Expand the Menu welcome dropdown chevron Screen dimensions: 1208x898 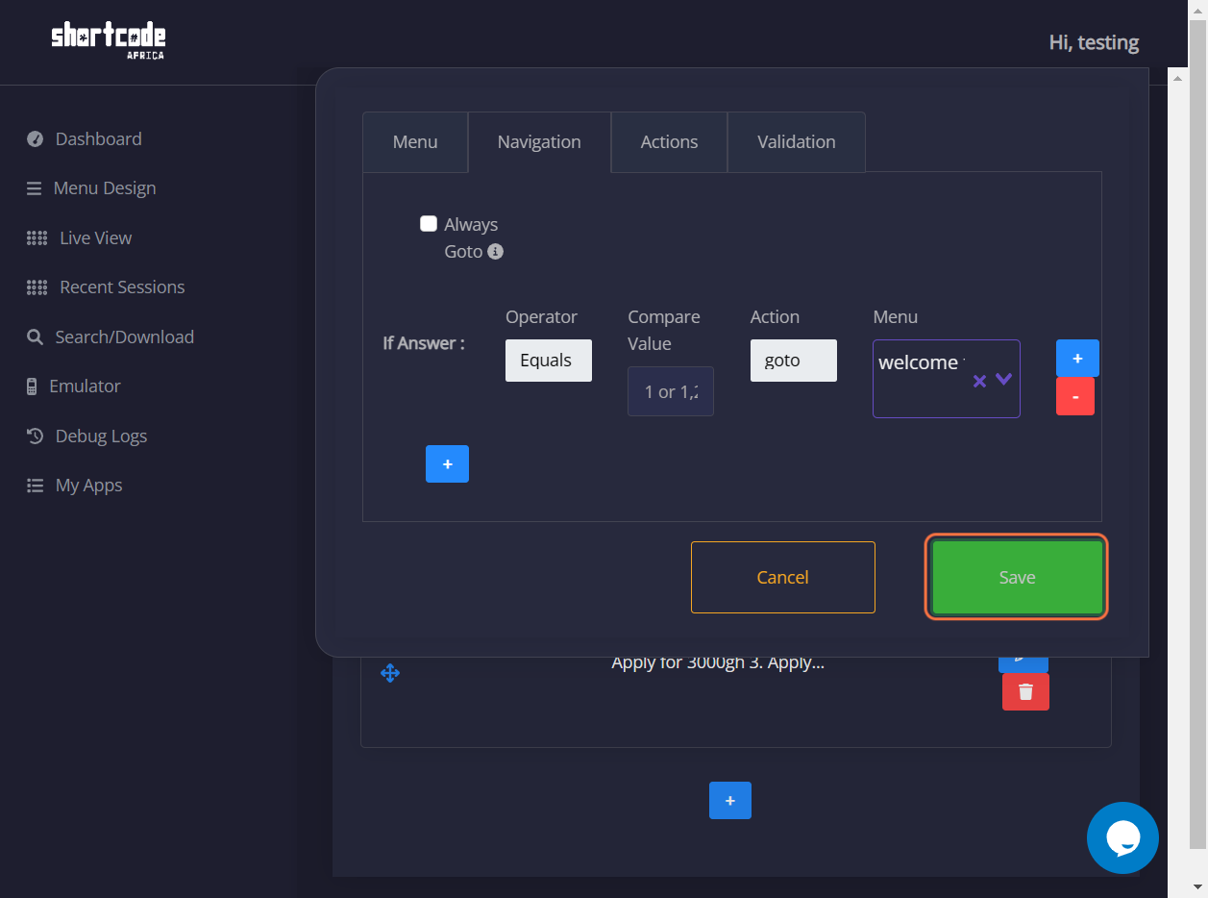click(x=1004, y=379)
